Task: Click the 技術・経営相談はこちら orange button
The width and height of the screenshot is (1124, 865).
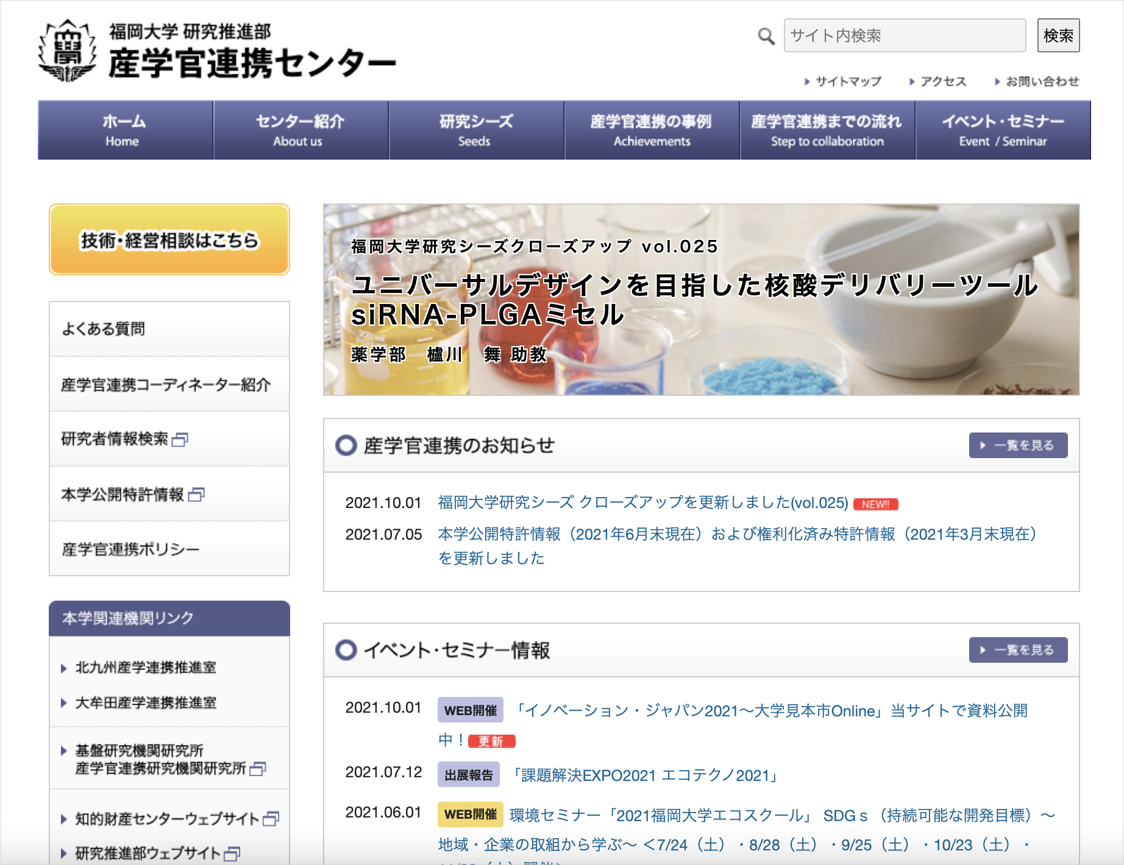Action: pos(169,239)
